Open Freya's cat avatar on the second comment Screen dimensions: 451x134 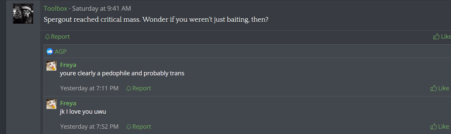(51, 104)
